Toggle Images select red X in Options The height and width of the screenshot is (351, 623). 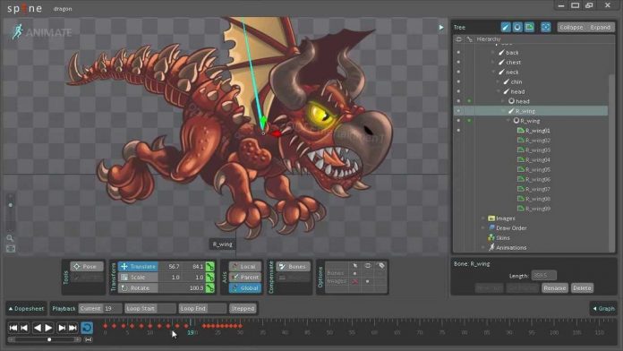[354, 281]
